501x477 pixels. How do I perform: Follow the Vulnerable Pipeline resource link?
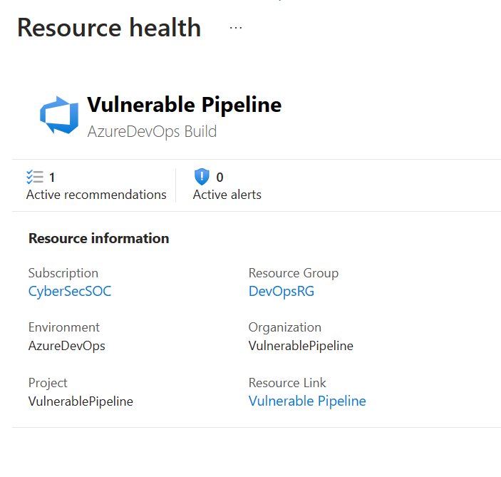[x=307, y=401]
